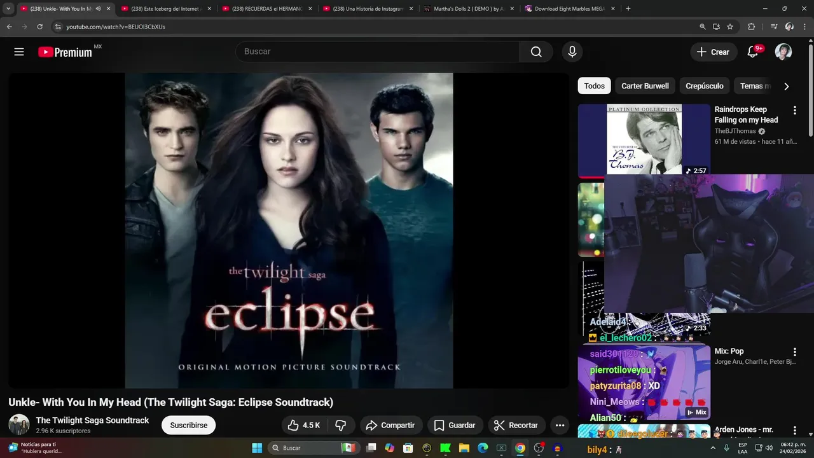
Task: Open Chrome zoom magnifier in address bar
Action: point(703,27)
